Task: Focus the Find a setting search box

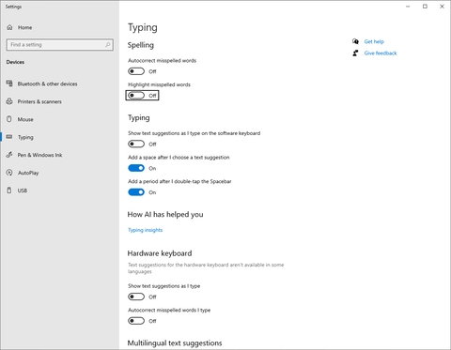Action: (59, 45)
